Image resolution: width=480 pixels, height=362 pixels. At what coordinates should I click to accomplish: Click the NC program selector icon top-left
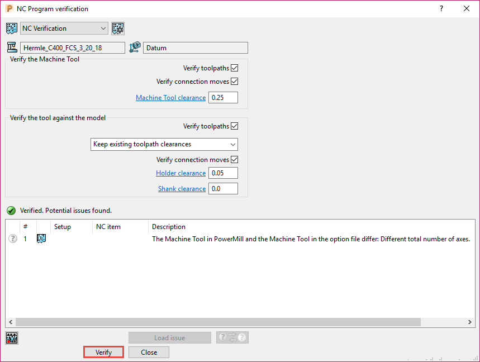pyautogui.click(x=11, y=28)
